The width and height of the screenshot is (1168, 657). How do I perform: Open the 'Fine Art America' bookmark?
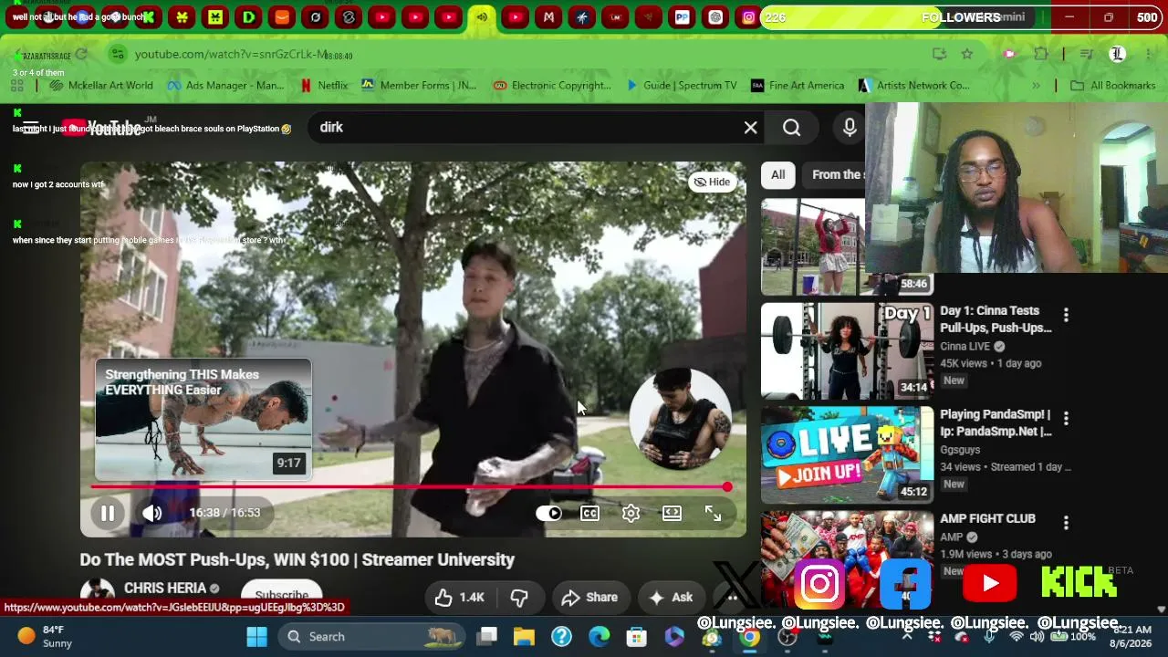coord(797,86)
